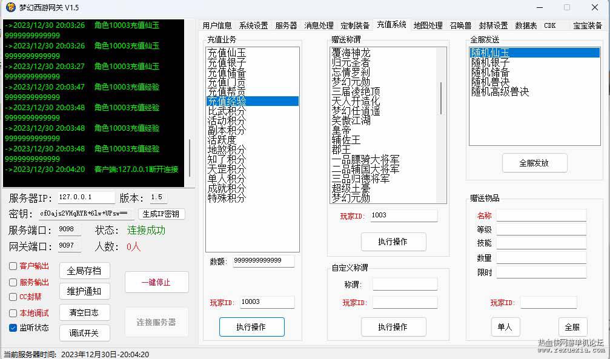Select 比武积分 list item

(253, 111)
